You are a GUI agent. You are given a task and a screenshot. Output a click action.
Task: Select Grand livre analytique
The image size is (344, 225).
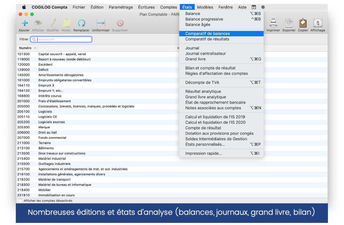221,97
